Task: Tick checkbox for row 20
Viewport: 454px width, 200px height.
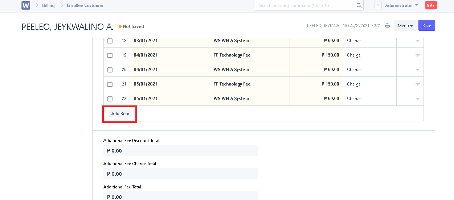Action: [x=110, y=70]
